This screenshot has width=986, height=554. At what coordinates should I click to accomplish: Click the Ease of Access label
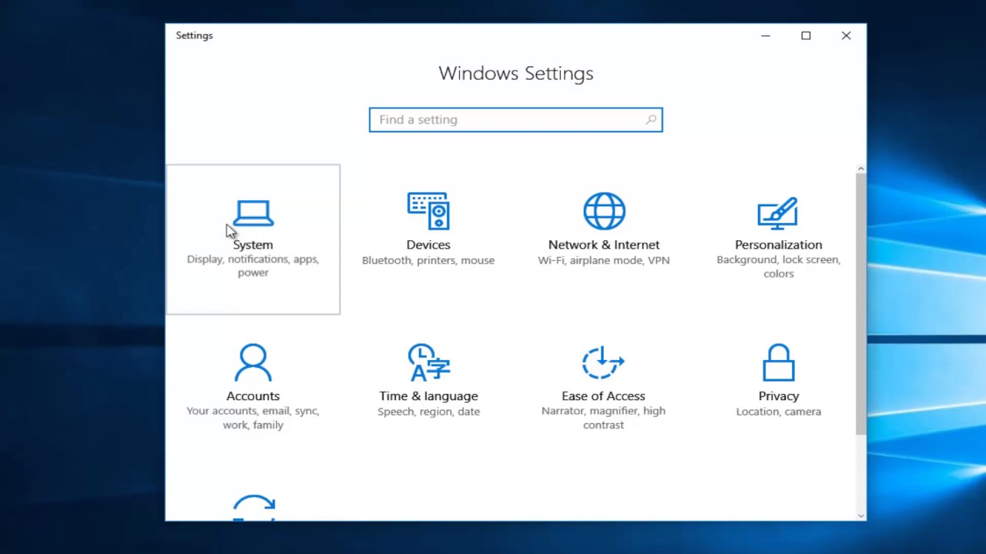[603, 396]
